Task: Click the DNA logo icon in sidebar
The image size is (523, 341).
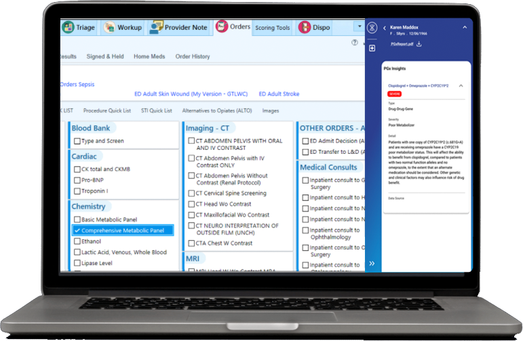Action: (x=372, y=28)
